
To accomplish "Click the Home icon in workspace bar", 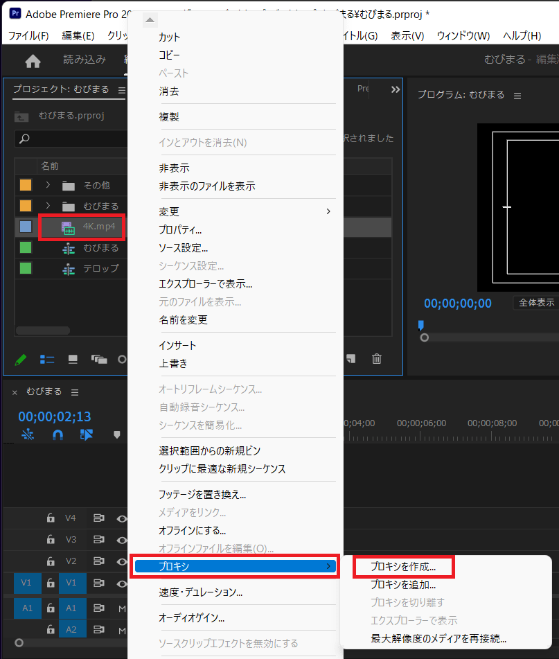I will click(33, 61).
